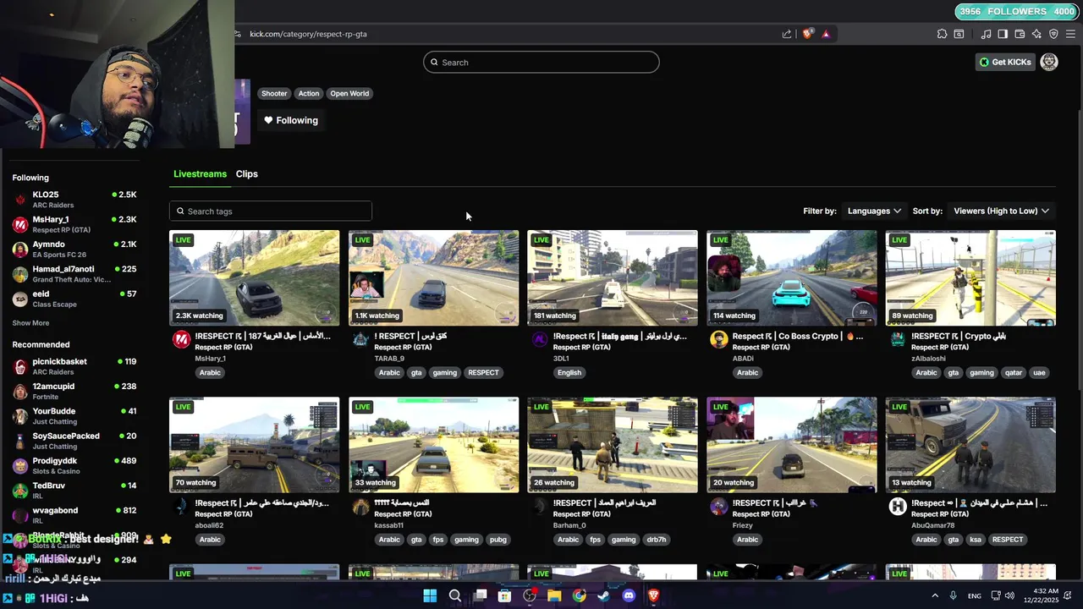
Task: Select the Action category tag
Action: (x=309, y=93)
